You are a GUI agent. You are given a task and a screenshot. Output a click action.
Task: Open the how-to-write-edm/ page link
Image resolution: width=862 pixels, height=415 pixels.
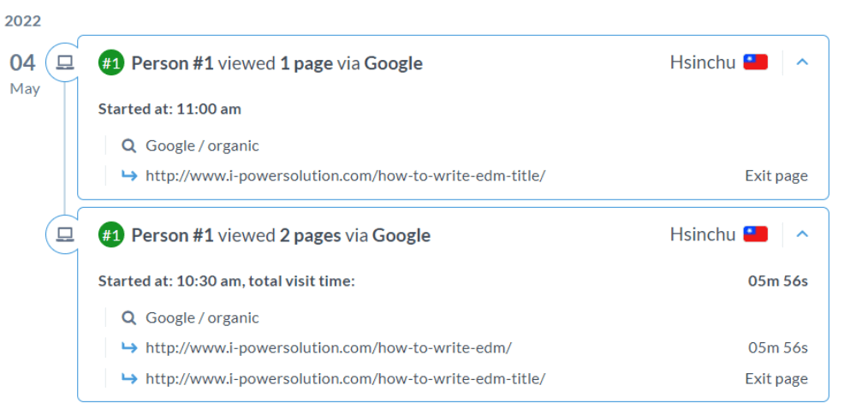329,348
